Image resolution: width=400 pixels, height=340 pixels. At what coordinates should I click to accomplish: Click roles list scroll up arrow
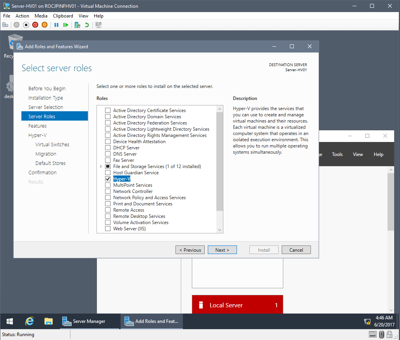click(219, 109)
